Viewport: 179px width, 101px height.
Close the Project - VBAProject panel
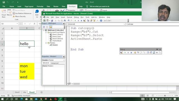[x=64, y=24]
